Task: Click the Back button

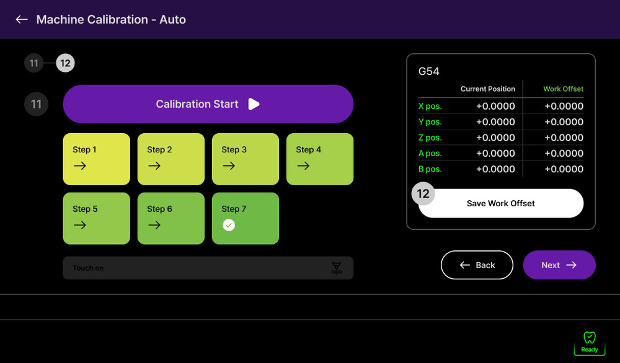Action: (477, 265)
